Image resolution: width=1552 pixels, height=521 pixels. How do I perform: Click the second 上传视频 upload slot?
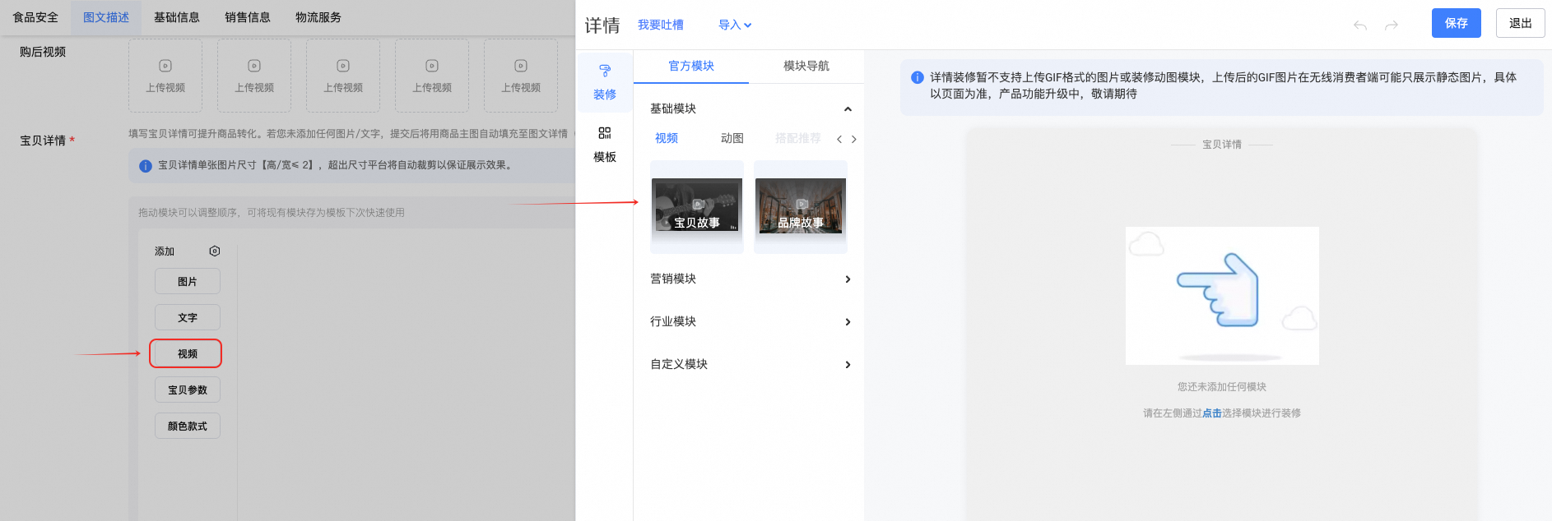tap(254, 76)
